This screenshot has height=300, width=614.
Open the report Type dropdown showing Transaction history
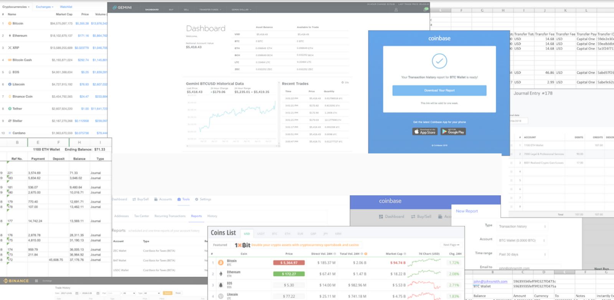point(522,226)
